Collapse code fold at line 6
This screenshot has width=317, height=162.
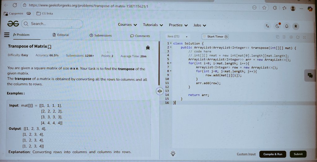pos(171,63)
